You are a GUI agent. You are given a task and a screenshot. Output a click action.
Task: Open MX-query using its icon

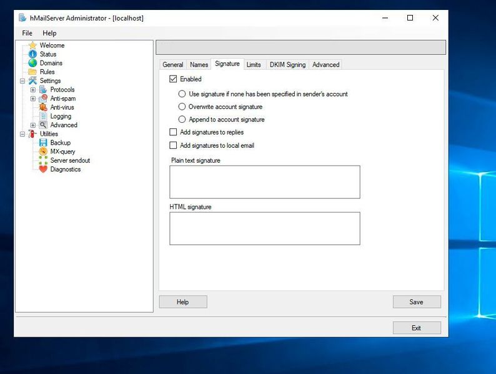tap(43, 151)
